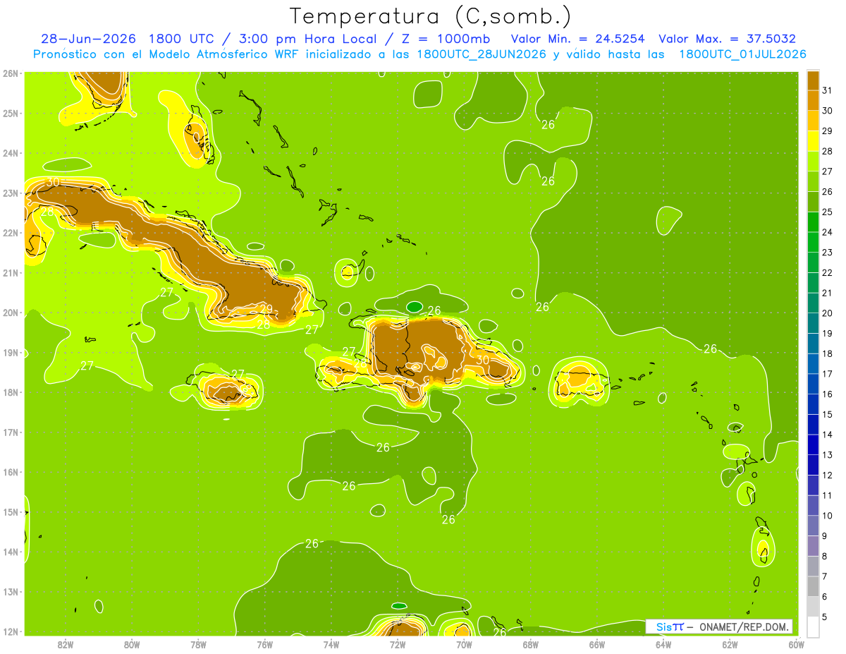Viewport: 846px width, 654px height.
Task: Click the 80W longitude label
Action: [132, 644]
